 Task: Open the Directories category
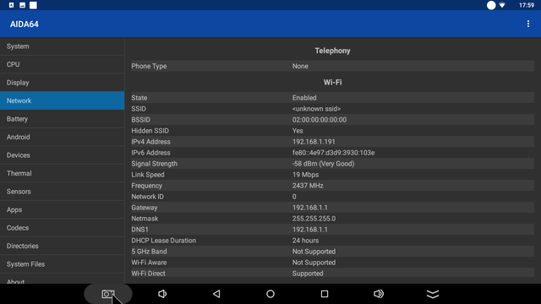pos(62,246)
